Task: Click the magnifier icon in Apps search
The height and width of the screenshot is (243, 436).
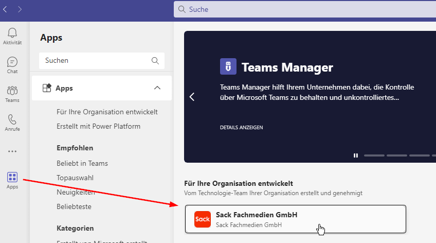Action: click(x=155, y=61)
